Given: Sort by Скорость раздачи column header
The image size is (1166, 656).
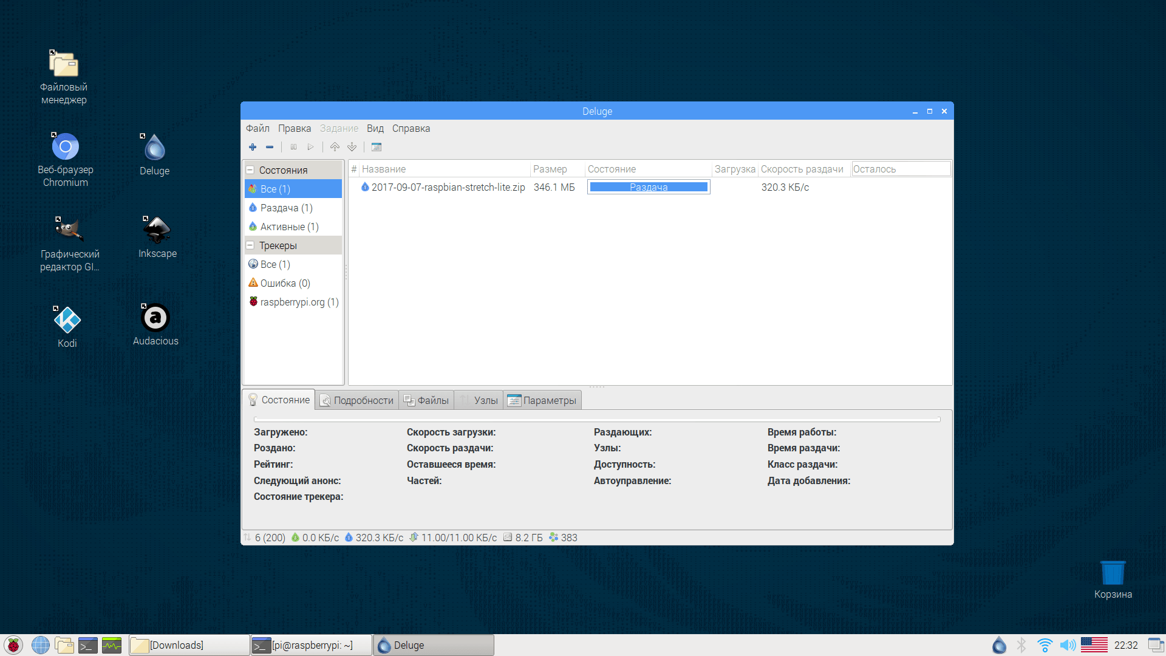Looking at the screenshot, I should (802, 169).
